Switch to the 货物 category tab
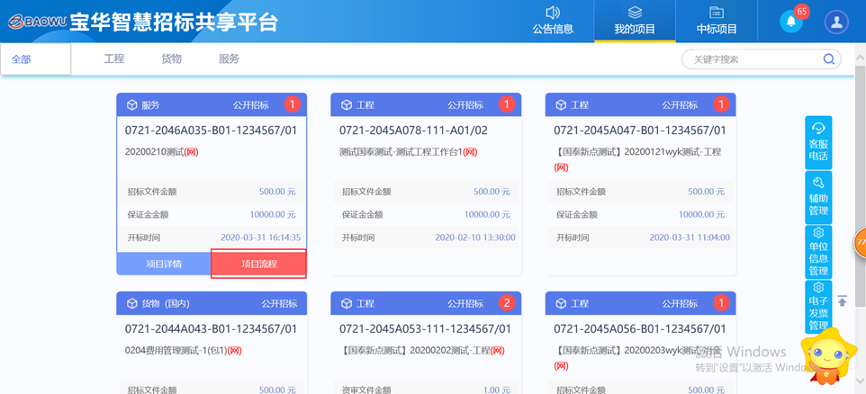This screenshot has width=866, height=394. pyautogui.click(x=171, y=59)
